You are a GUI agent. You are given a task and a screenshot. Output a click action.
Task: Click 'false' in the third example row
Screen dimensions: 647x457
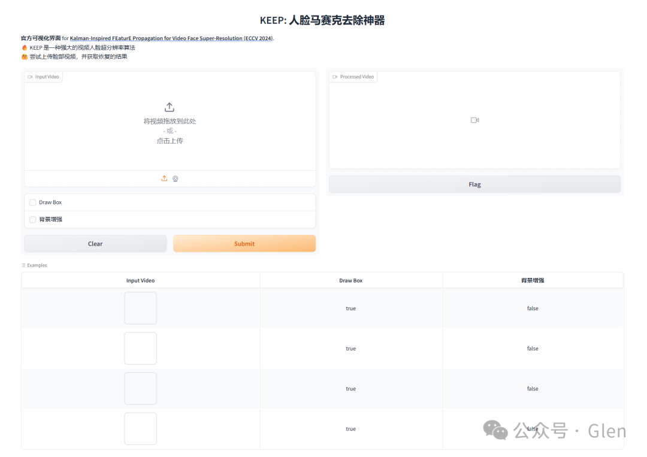click(x=533, y=389)
